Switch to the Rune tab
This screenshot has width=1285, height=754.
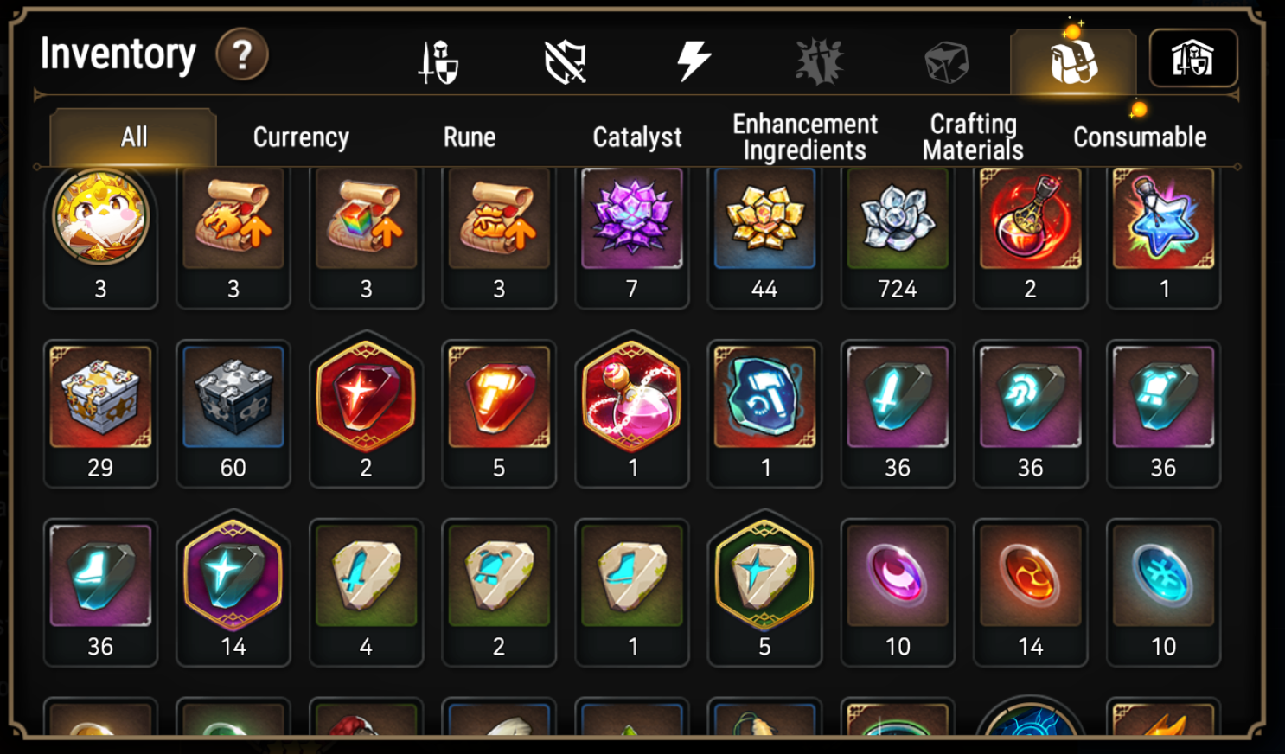click(470, 137)
